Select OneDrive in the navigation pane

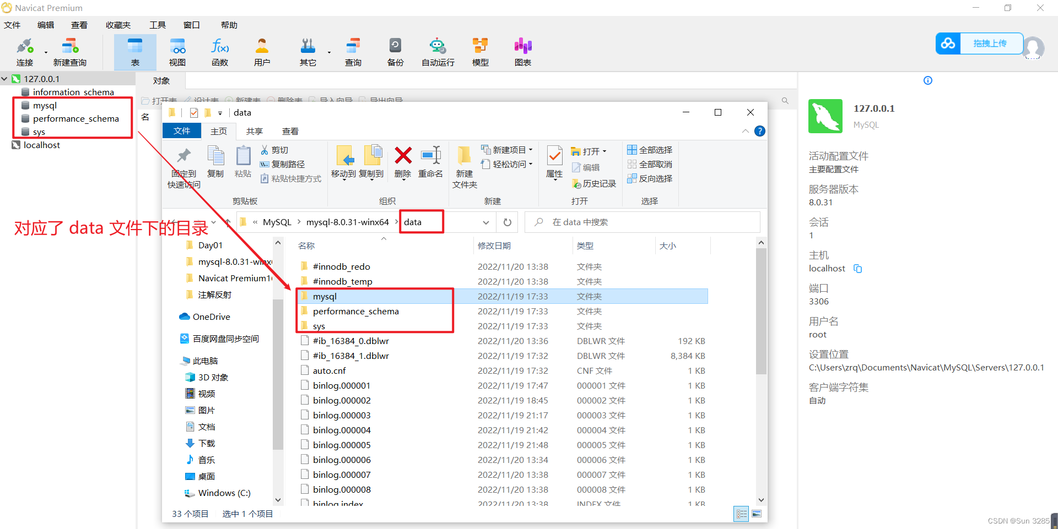(x=211, y=317)
